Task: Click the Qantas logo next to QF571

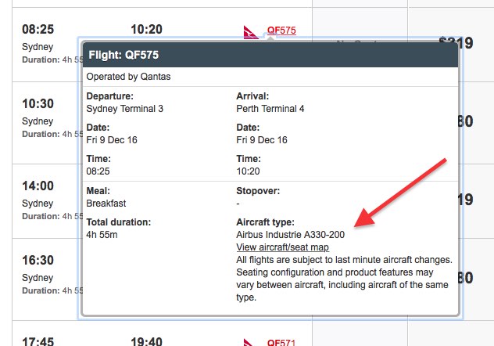Action: 249,343
